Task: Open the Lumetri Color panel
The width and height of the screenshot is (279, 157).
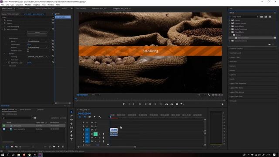Action: [235, 57]
